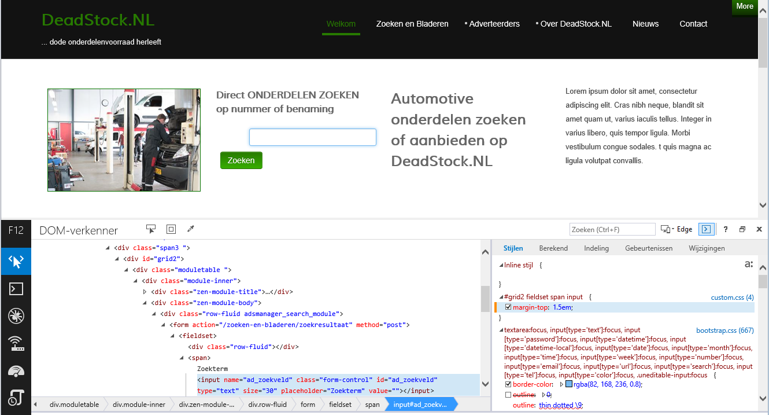Select the div.module-inner breadcrumb
The width and height of the screenshot is (769, 415).
[x=139, y=405]
